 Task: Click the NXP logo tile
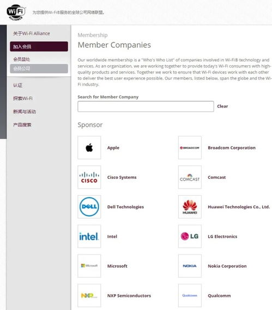[89, 295]
